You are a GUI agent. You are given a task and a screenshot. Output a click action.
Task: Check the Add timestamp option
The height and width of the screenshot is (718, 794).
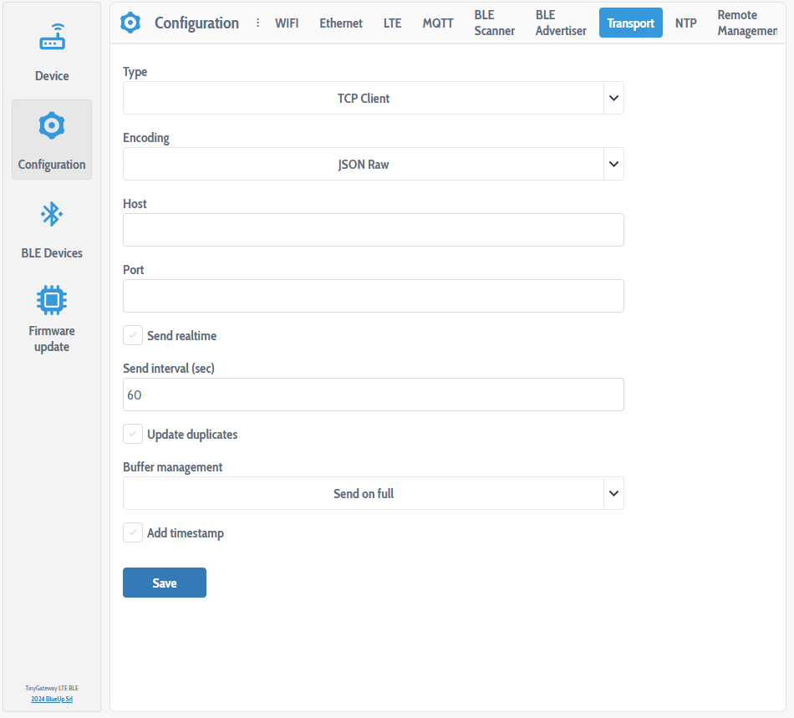[x=132, y=532]
